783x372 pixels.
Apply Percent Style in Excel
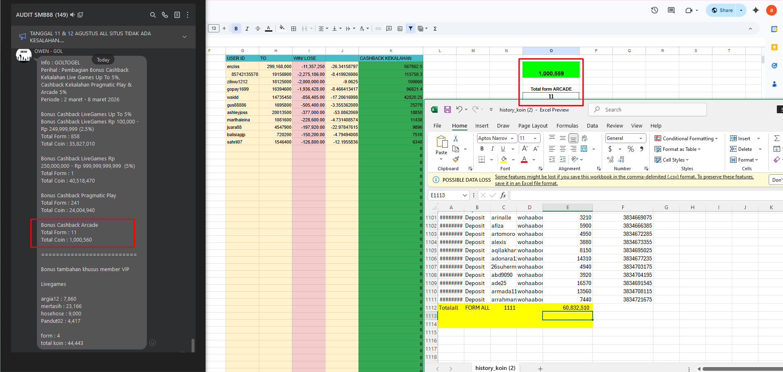point(631,149)
